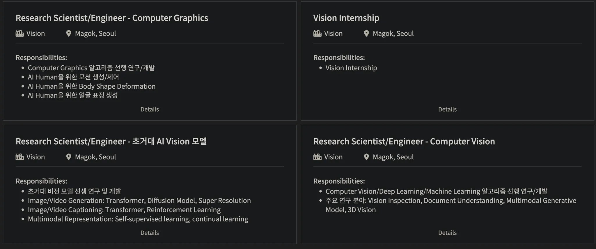Open Research Scientist/Engineer - Computer Graphics title
The image size is (596, 249).
pyautogui.click(x=112, y=18)
